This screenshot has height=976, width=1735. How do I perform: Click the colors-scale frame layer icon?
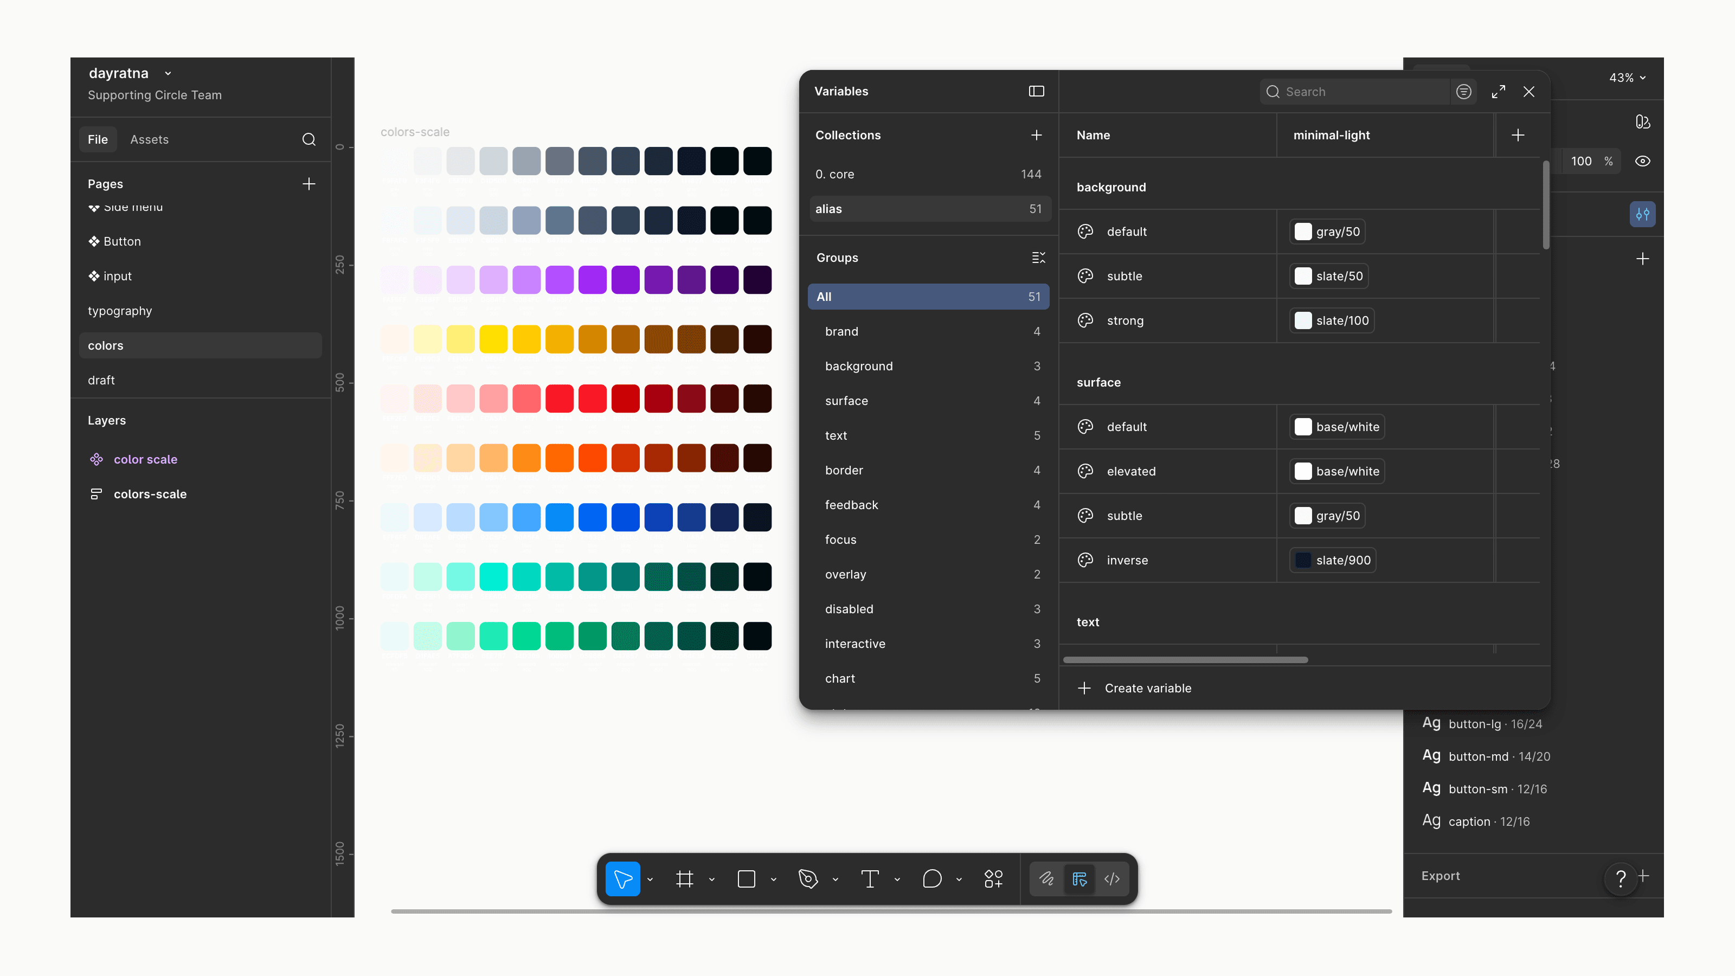[97, 495]
